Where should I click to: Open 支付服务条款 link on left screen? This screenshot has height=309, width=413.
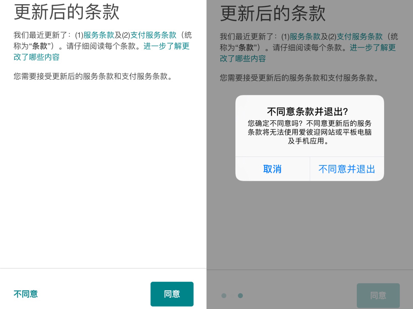point(153,35)
